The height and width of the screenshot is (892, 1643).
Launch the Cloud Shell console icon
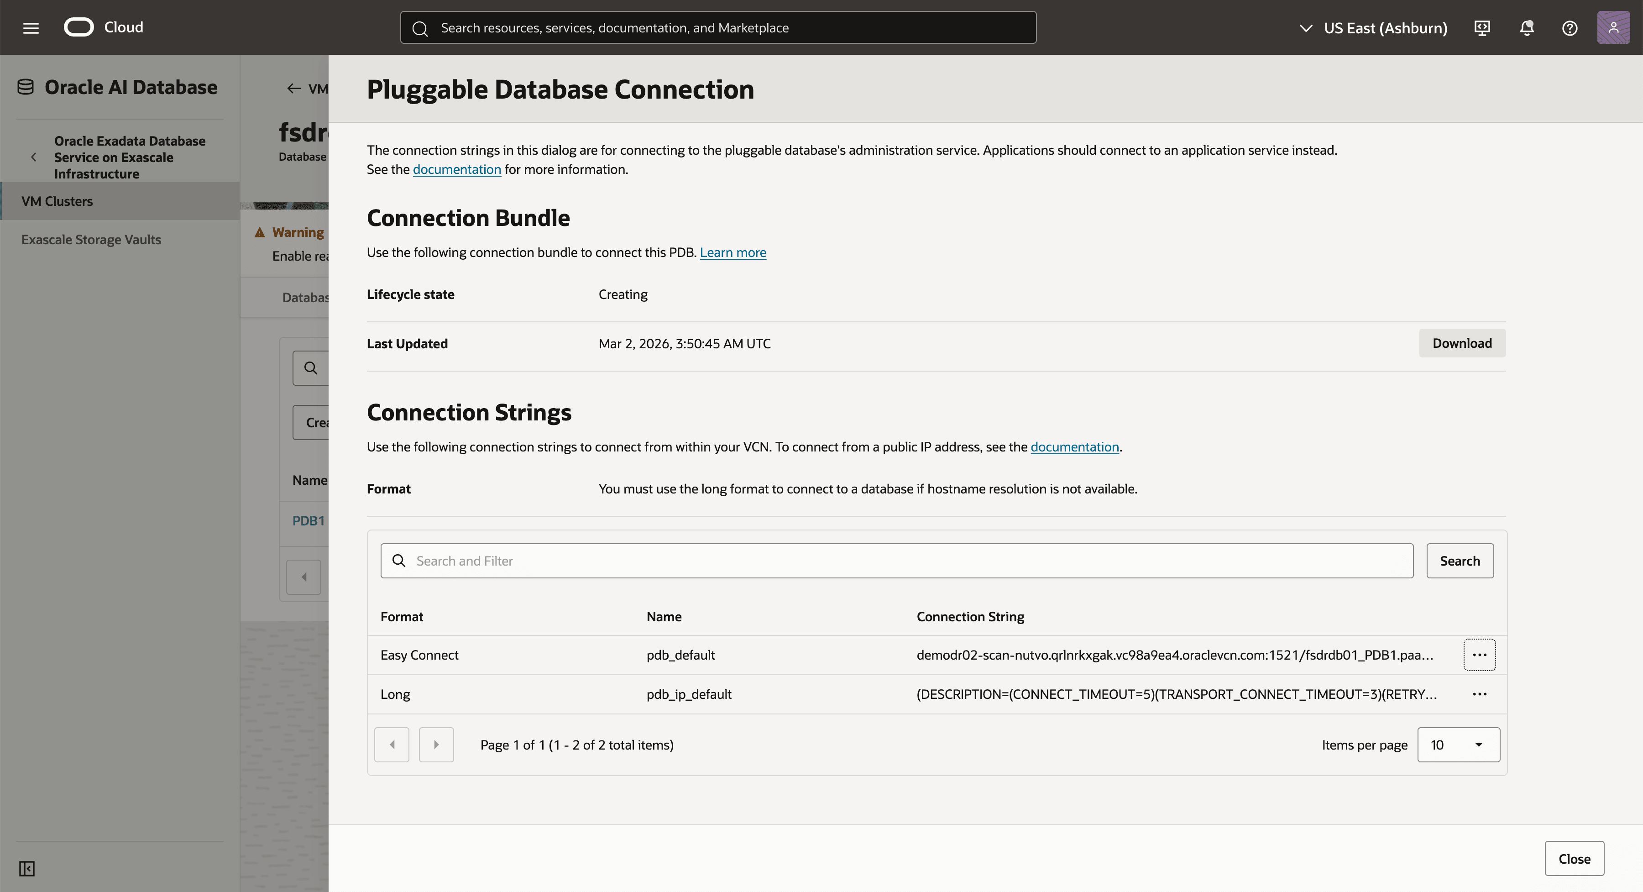pyautogui.click(x=1482, y=27)
